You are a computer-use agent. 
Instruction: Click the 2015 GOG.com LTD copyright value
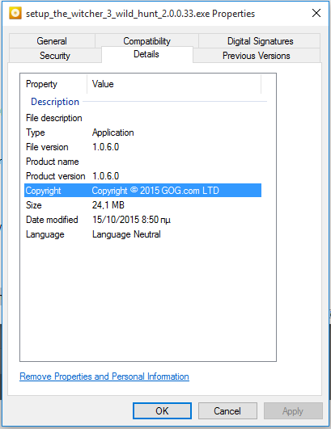click(x=155, y=191)
